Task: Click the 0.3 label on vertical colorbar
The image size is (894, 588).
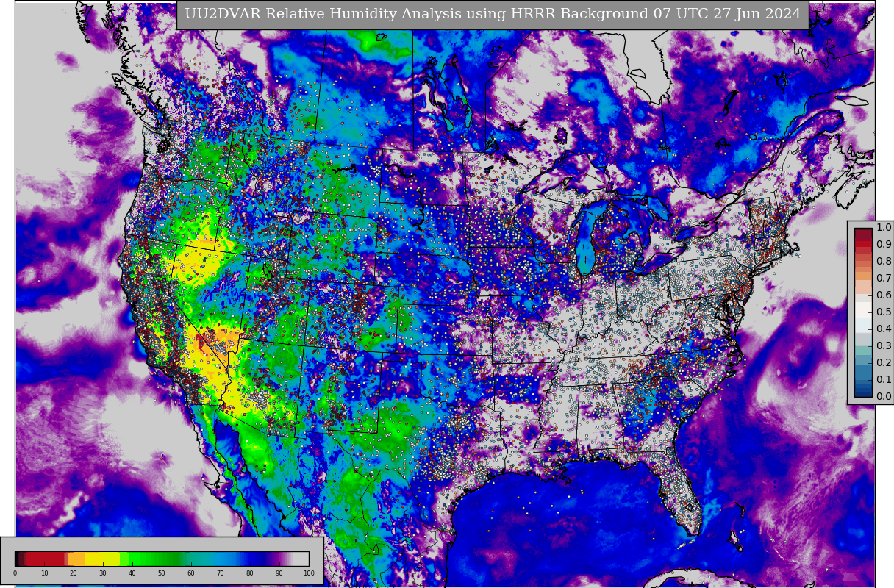Action: click(x=884, y=345)
